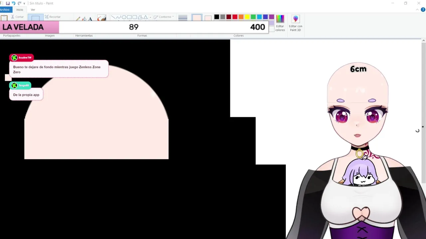Pick the black color swatch

[x=217, y=17]
